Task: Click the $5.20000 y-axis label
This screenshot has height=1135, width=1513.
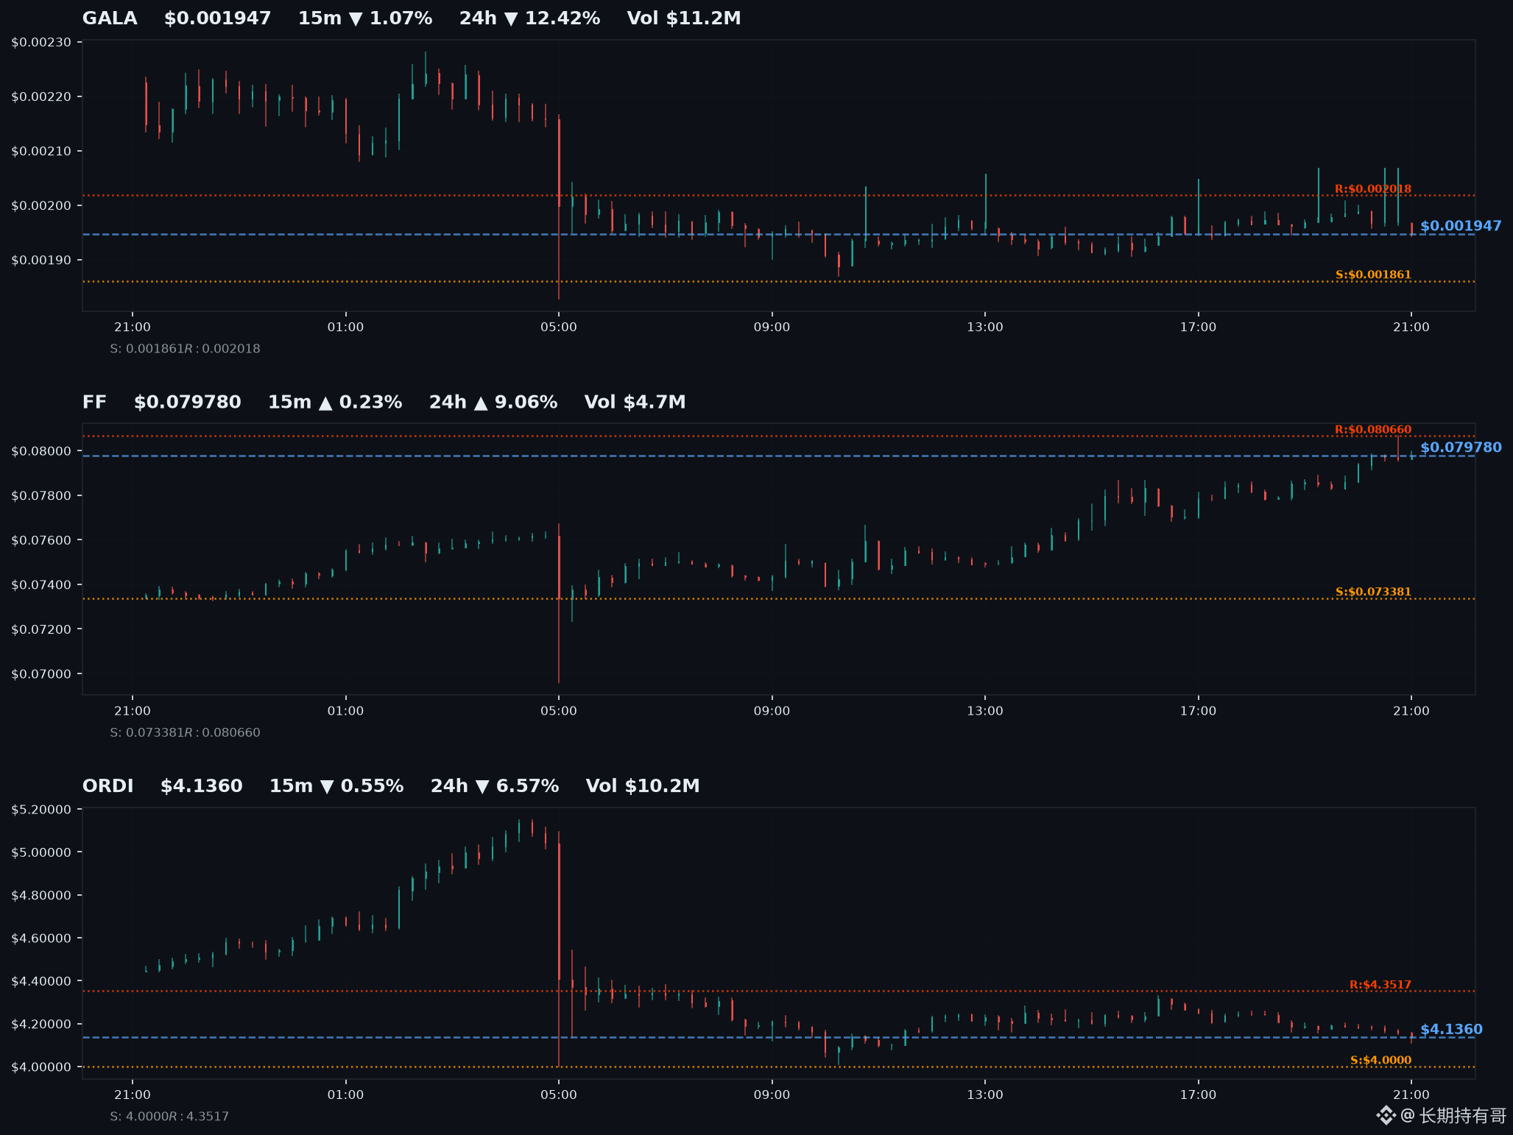Action: pos(41,810)
